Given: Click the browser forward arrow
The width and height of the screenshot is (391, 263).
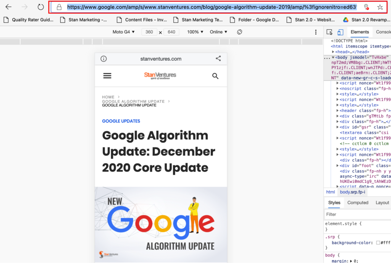Looking at the screenshot, I should tap(24, 7).
